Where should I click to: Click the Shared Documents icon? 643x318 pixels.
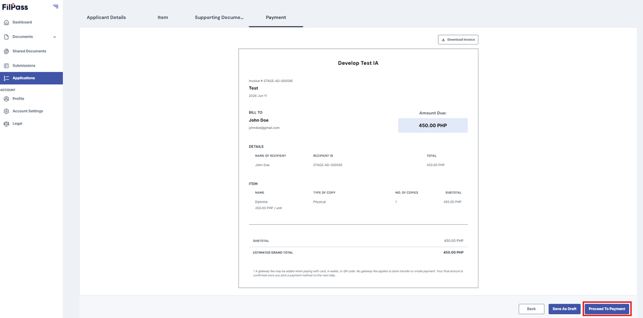6,51
